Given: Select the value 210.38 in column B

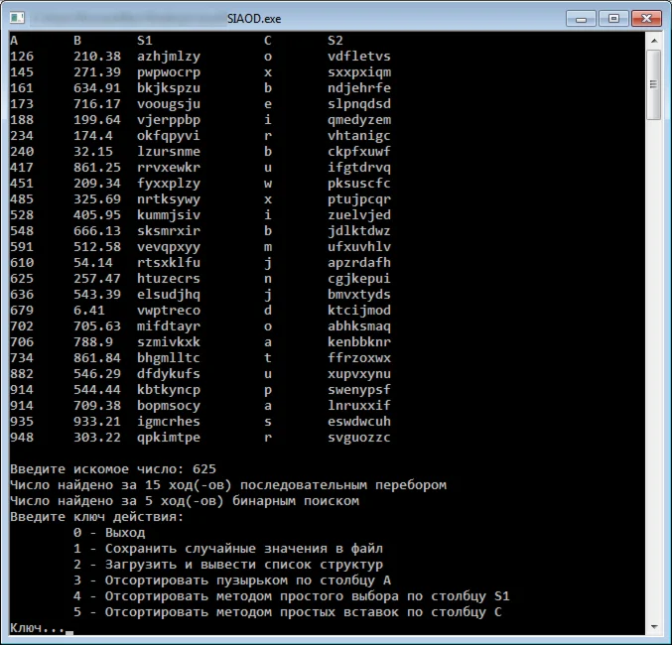Looking at the screenshot, I should (x=97, y=57).
